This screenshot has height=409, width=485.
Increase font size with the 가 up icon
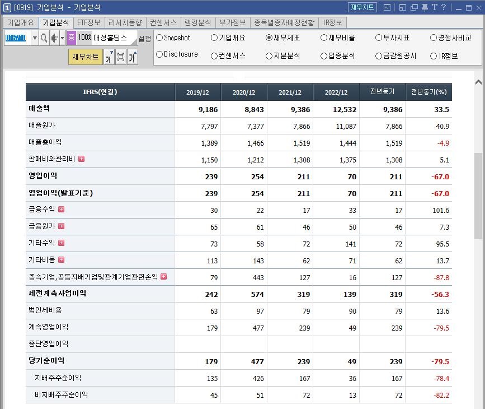pos(133,57)
